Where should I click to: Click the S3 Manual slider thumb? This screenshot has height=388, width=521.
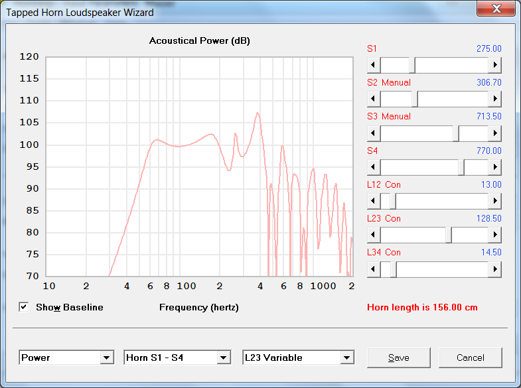click(x=456, y=133)
